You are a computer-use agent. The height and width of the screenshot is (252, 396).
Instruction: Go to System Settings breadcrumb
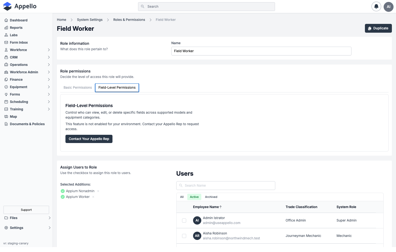point(90,20)
